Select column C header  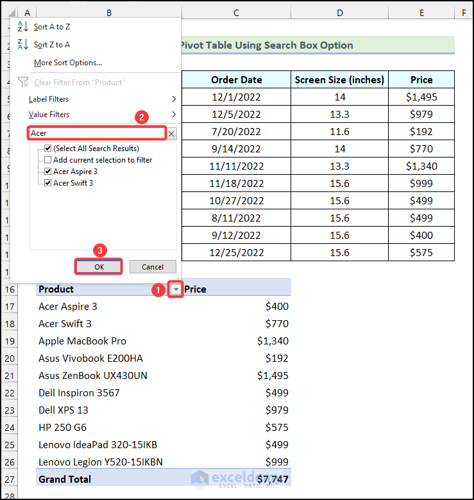[x=237, y=13]
